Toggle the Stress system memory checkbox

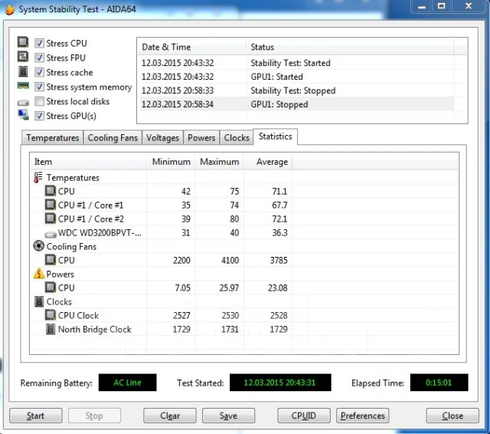tap(39, 87)
